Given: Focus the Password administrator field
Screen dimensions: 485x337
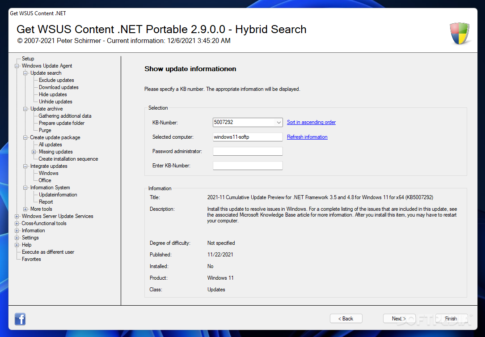Looking at the screenshot, I should [248, 151].
